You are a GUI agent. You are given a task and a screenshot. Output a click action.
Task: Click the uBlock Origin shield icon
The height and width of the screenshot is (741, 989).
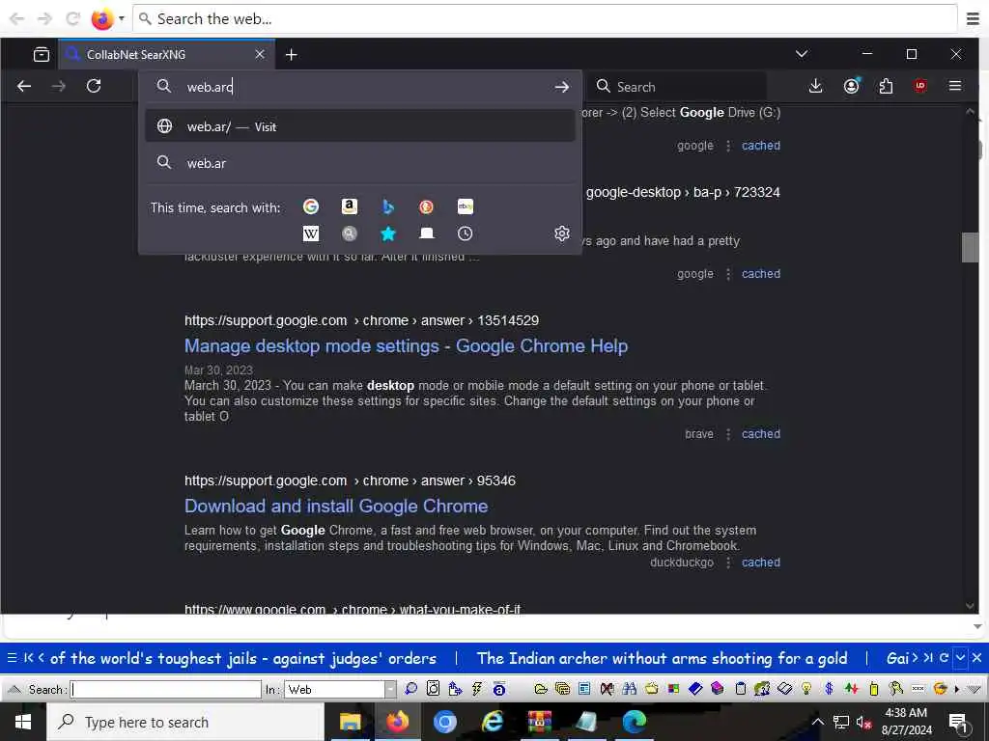[x=920, y=86]
